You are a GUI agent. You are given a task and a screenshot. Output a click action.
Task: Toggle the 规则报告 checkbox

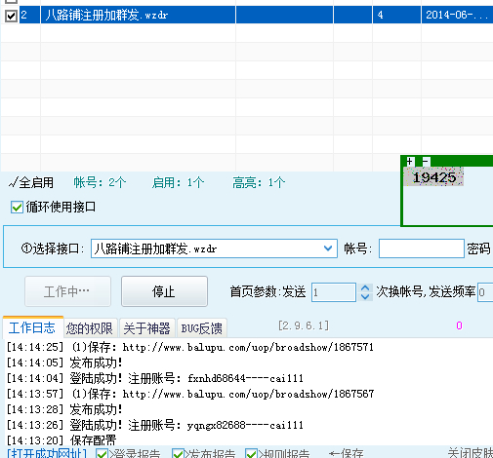(x=251, y=454)
